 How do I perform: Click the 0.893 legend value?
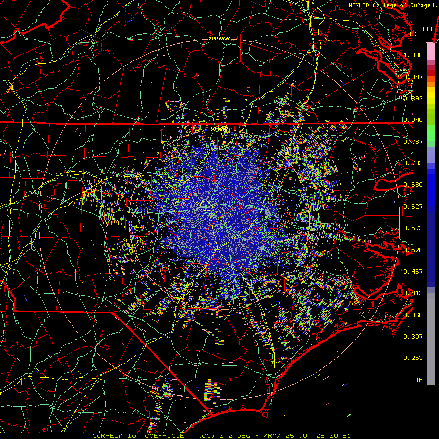coord(413,98)
